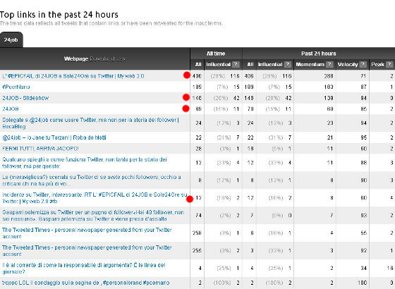Screen dimensions: 395x289
Task: Open The Tweeted Times link in 255 row
Action: pyautogui.click(x=87, y=251)
